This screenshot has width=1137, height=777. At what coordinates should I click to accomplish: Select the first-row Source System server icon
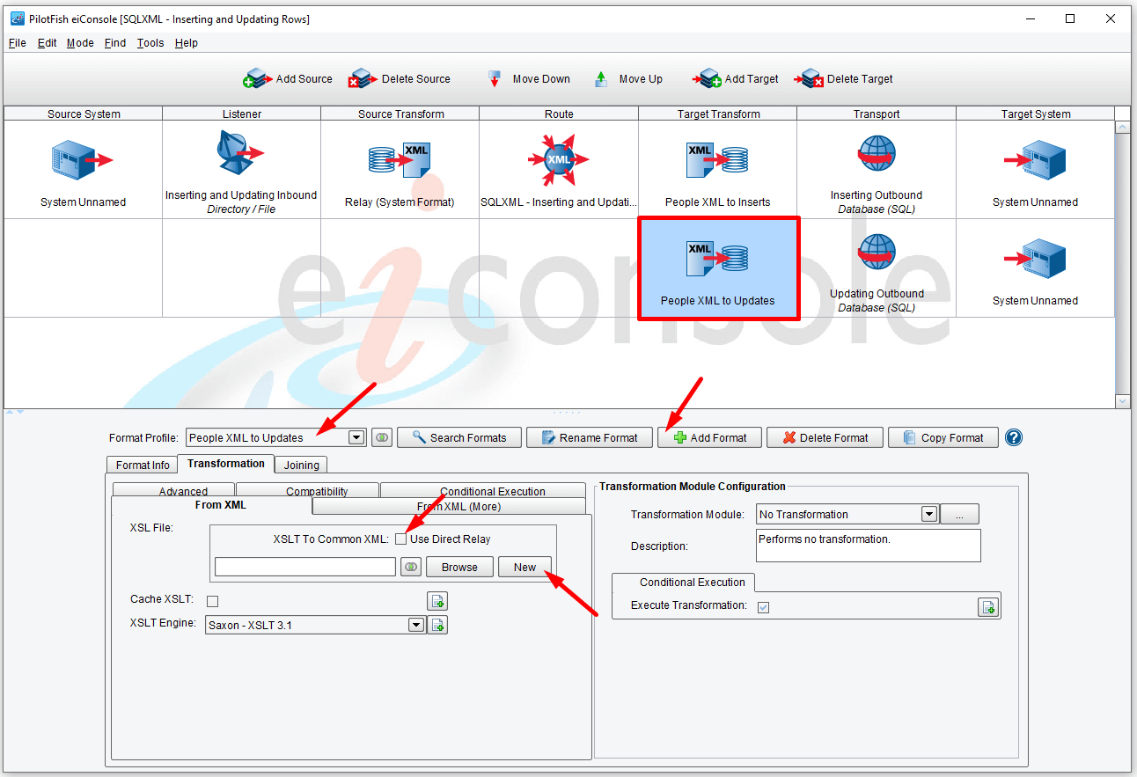tap(83, 160)
